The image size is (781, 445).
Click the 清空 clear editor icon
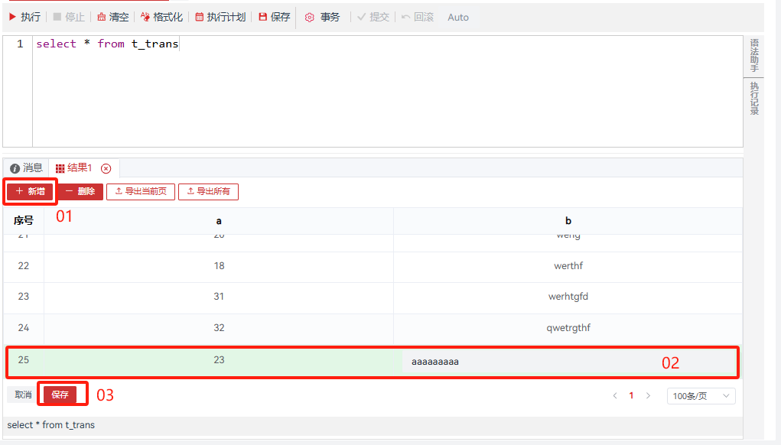click(102, 17)
